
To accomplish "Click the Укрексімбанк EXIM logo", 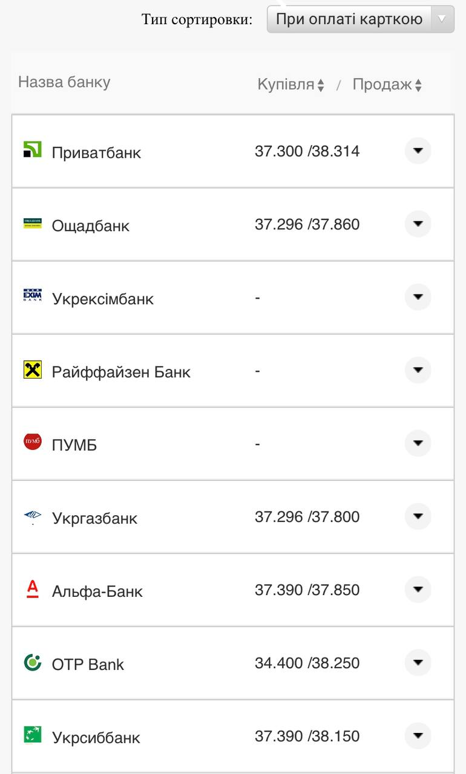I will coord(33,296).
